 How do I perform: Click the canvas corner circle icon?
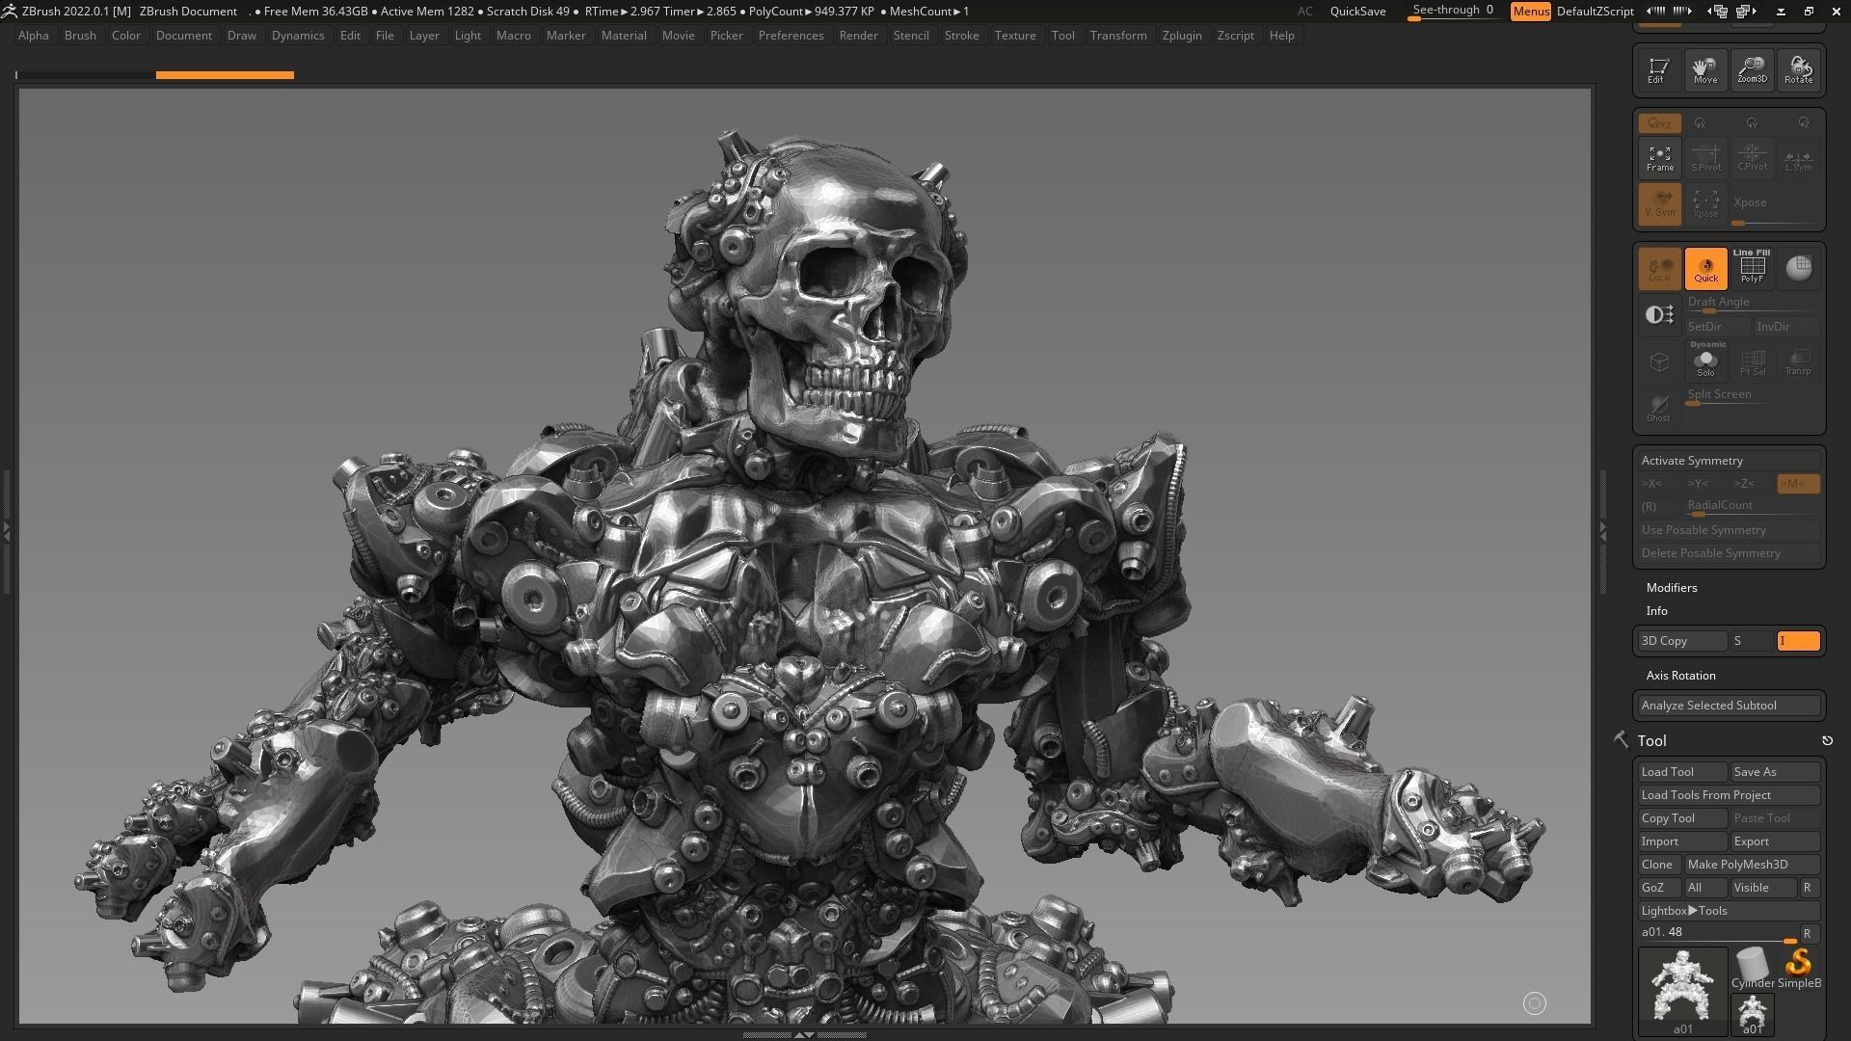1534,1003
